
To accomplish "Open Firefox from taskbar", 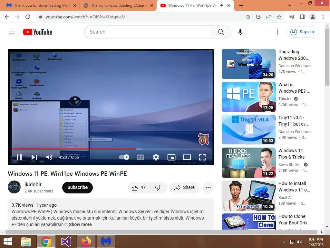I will 86,242.
